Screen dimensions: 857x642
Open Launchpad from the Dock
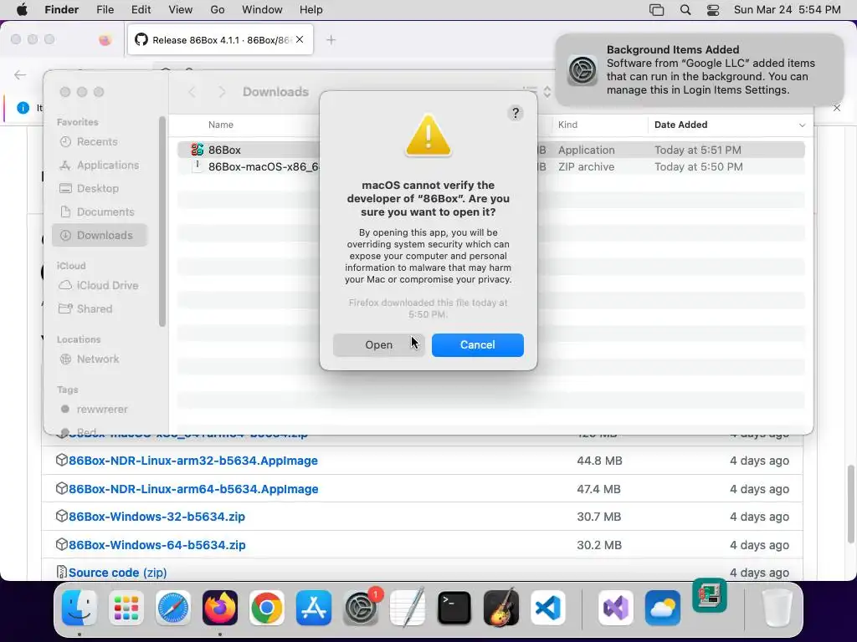point(126,608)
